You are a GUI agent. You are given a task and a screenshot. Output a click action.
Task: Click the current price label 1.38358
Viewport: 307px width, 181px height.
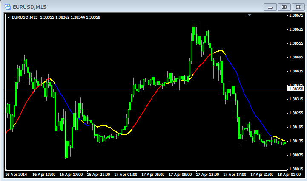pos(296,89)
